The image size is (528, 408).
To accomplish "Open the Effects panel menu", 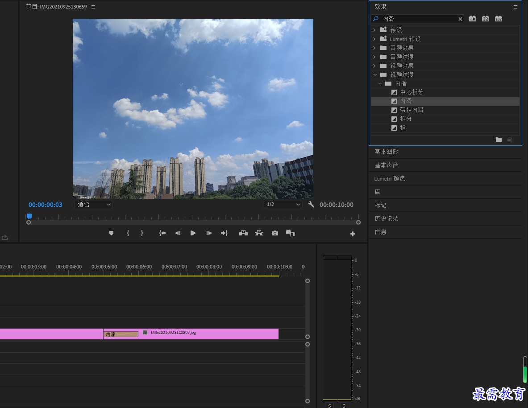I will 515,7.
